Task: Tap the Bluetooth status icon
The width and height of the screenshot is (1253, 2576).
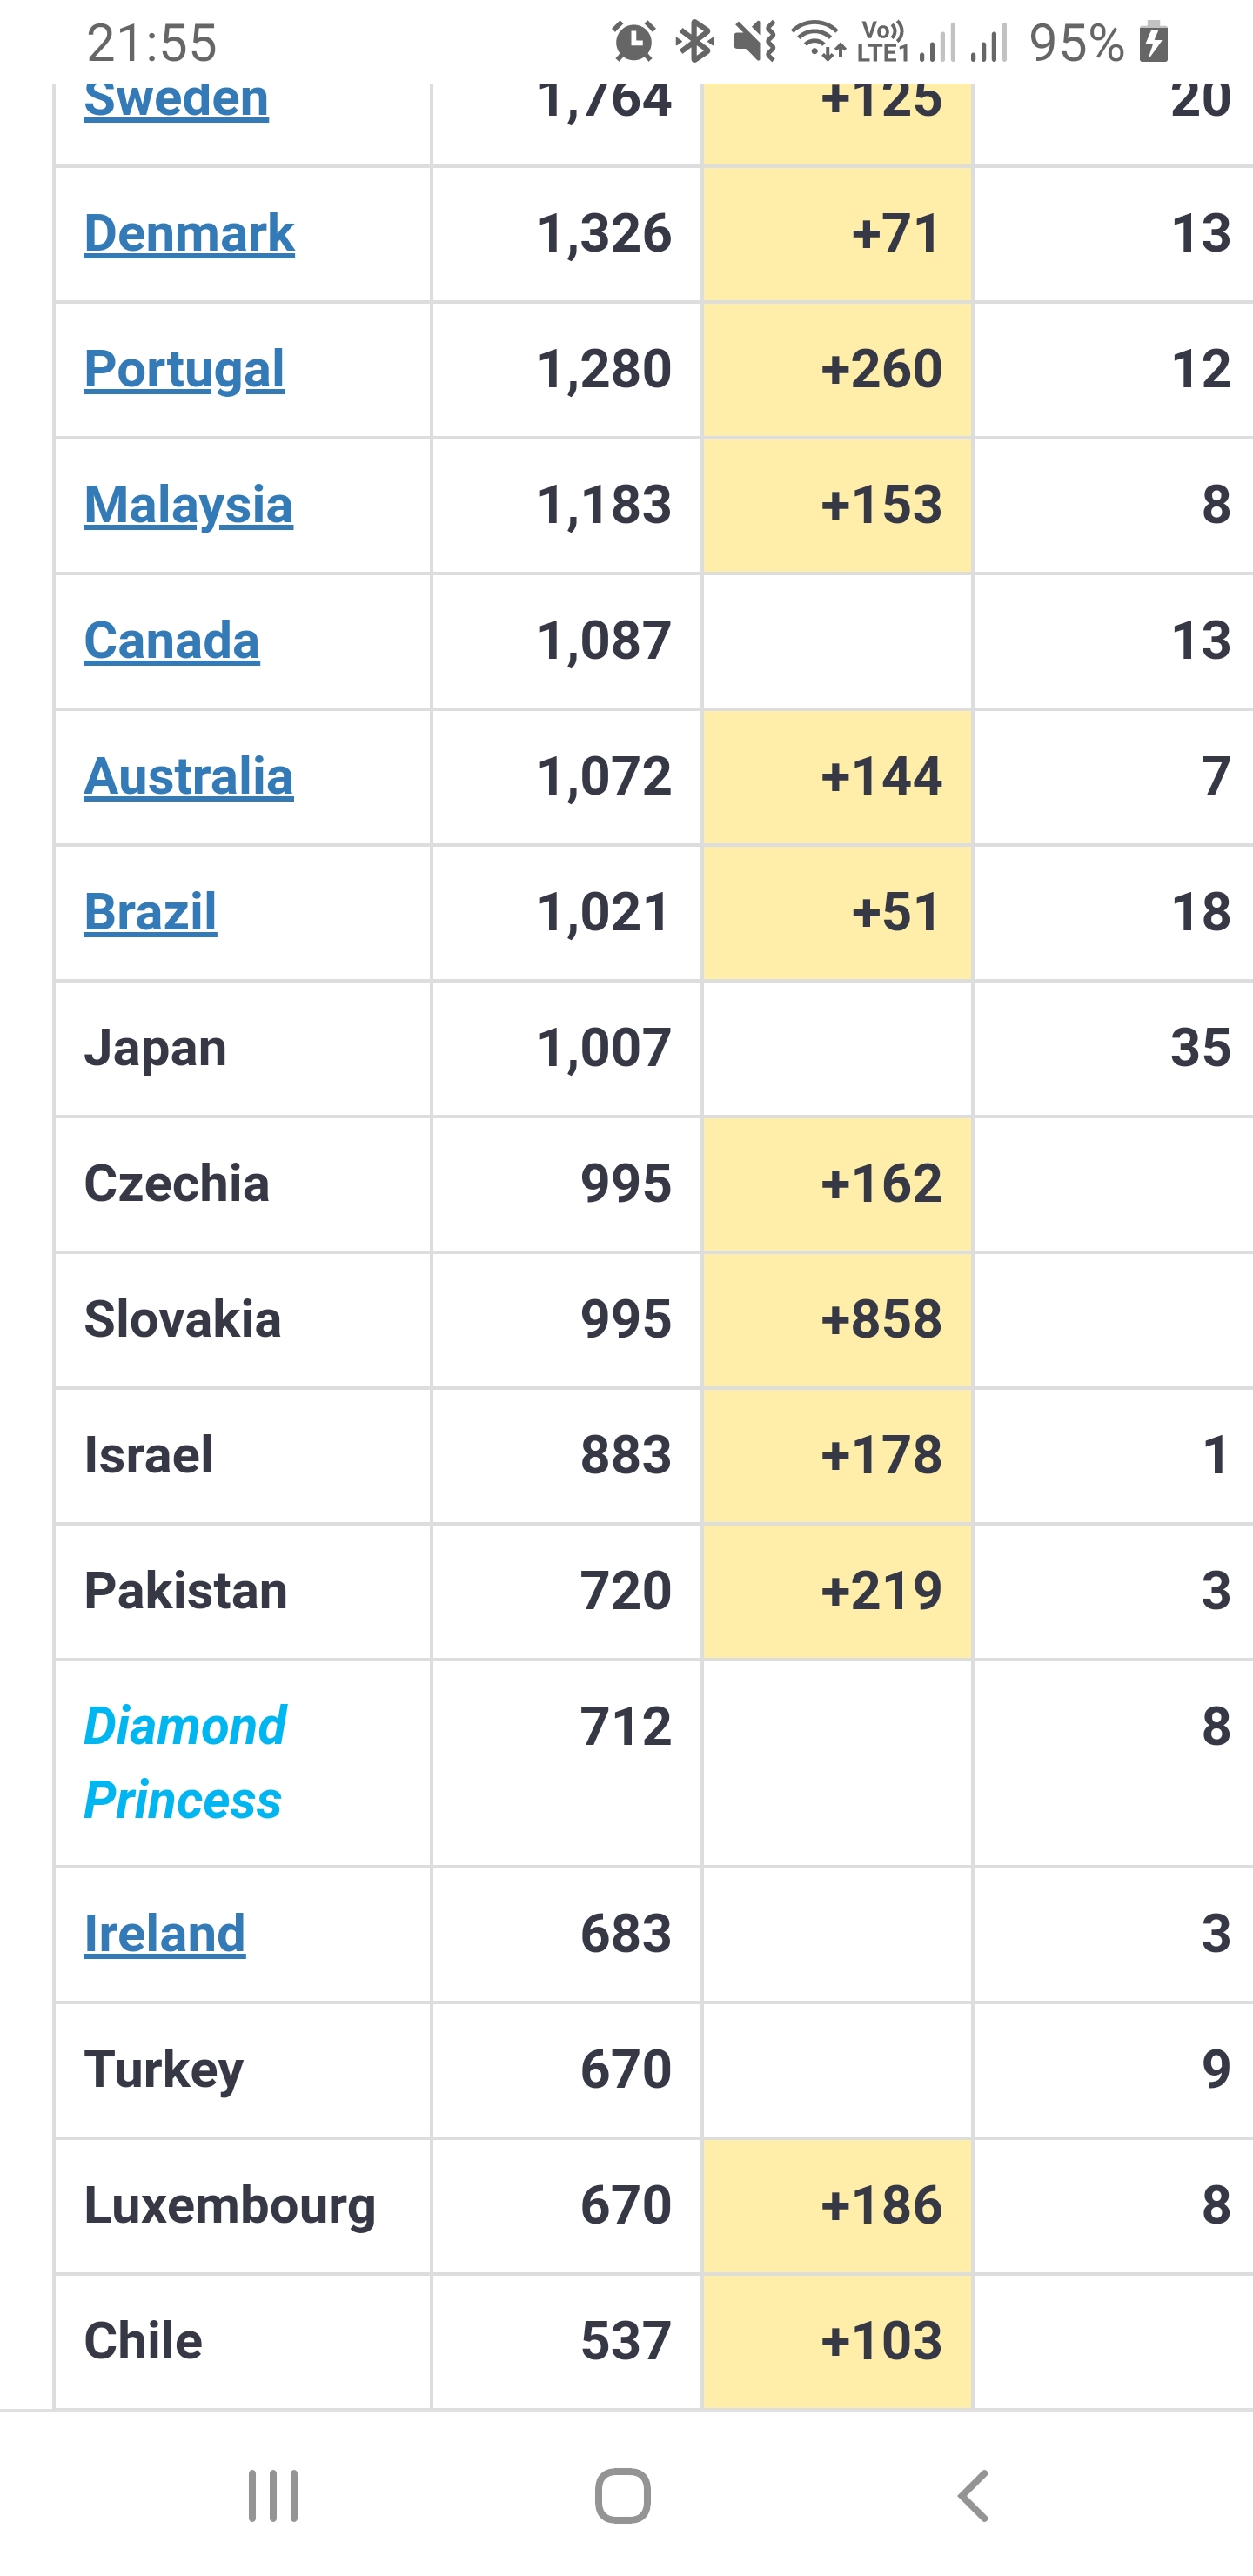Action: (x=695, y=42)
